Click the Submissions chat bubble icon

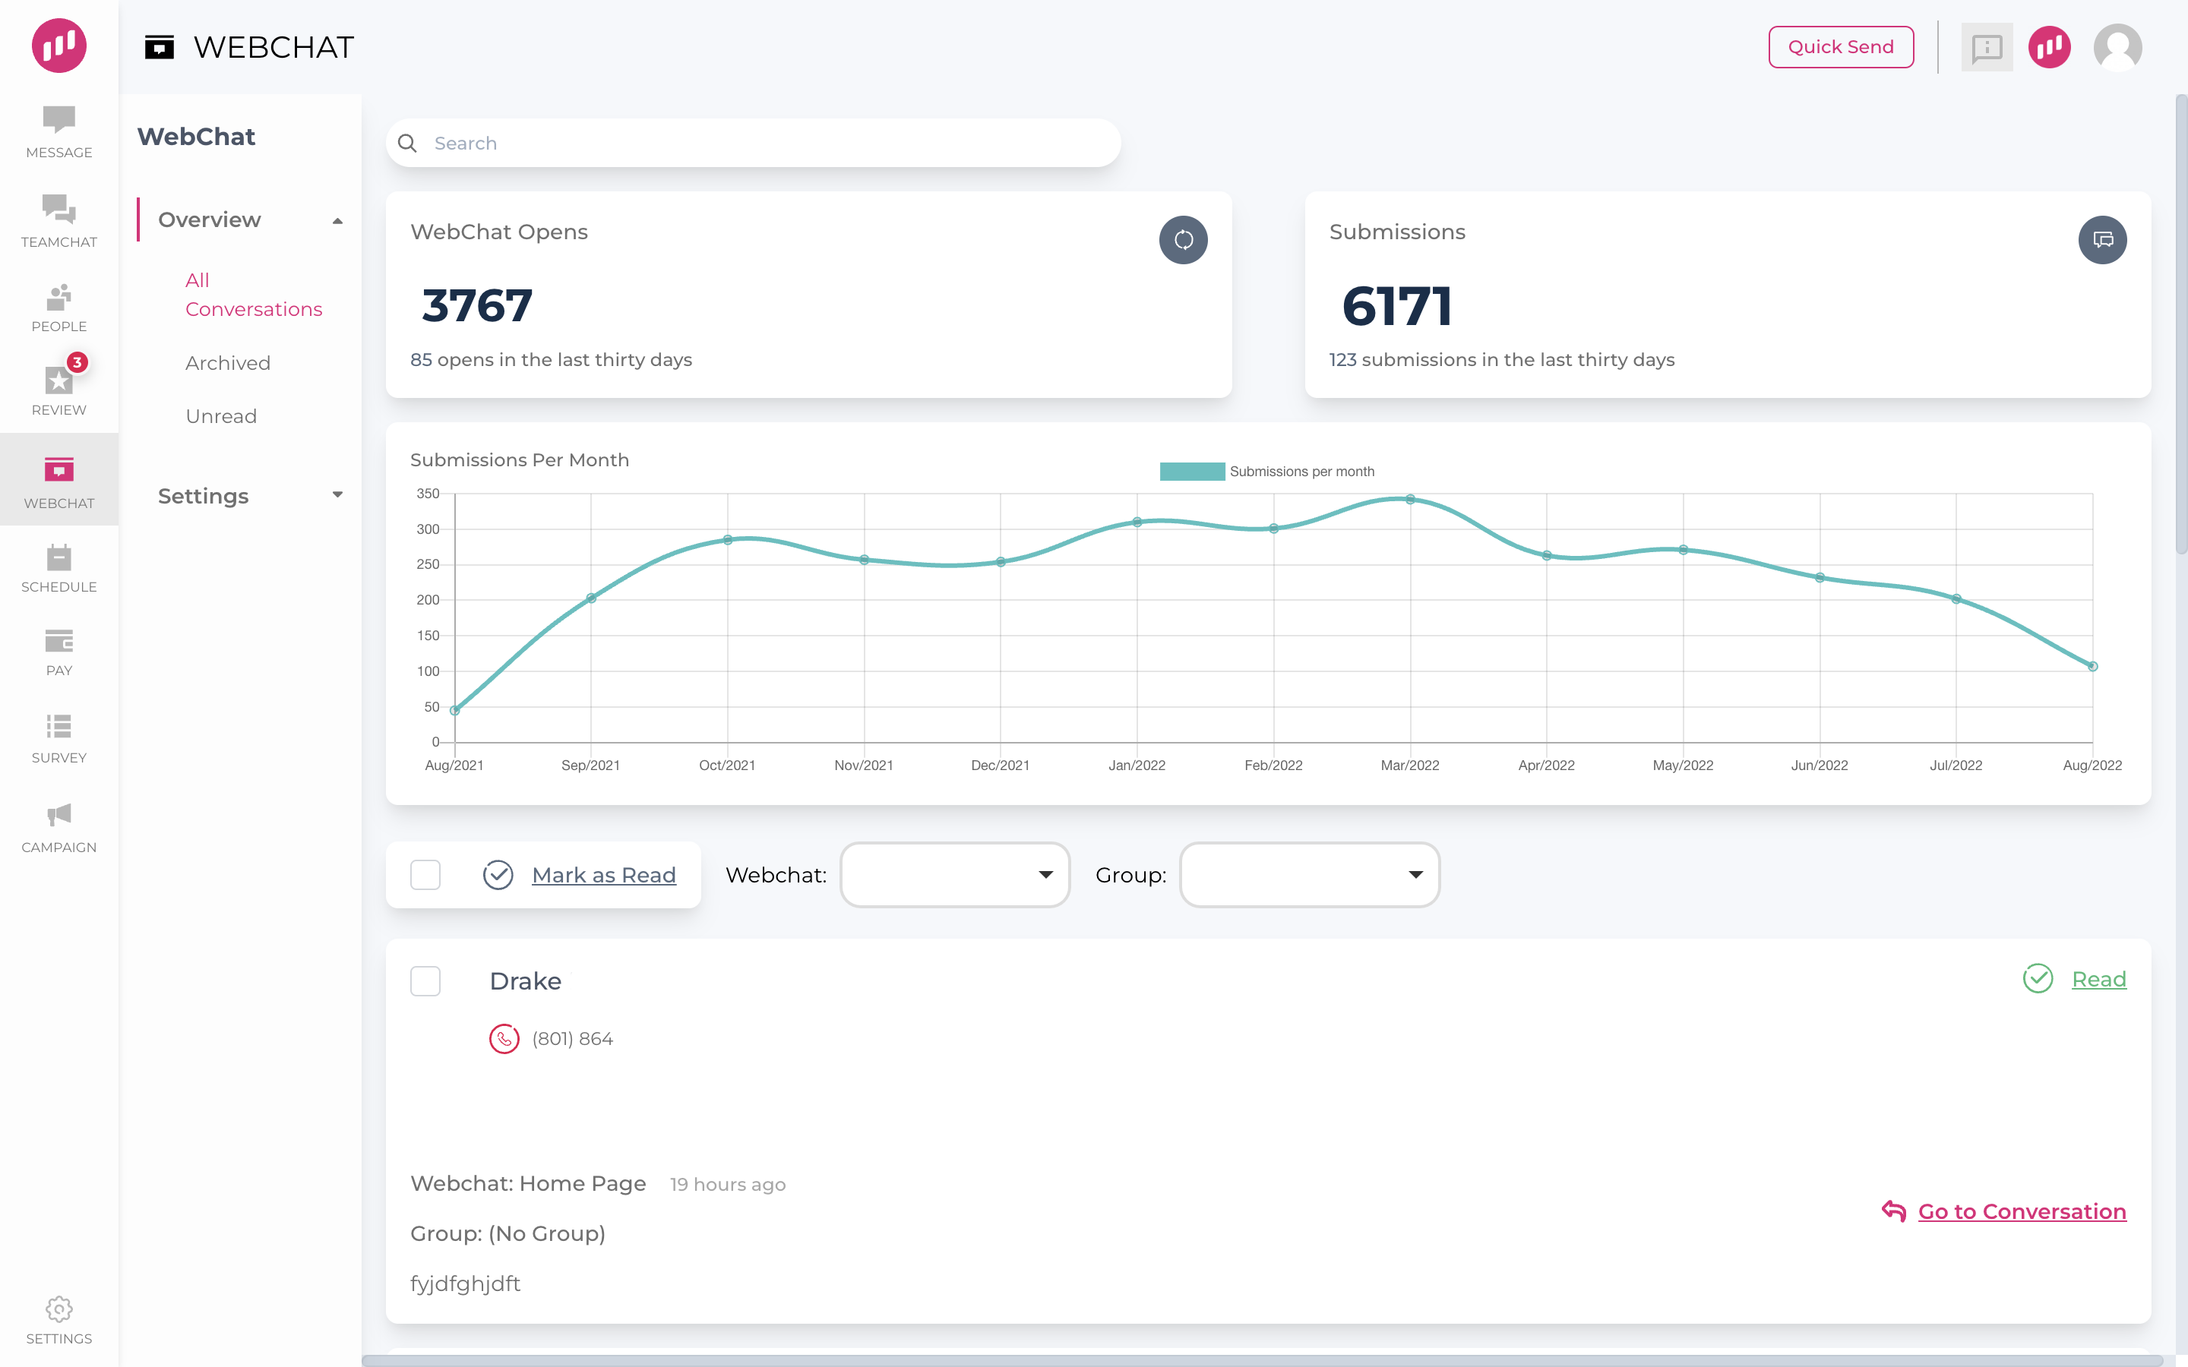(x=2103, y=239)
